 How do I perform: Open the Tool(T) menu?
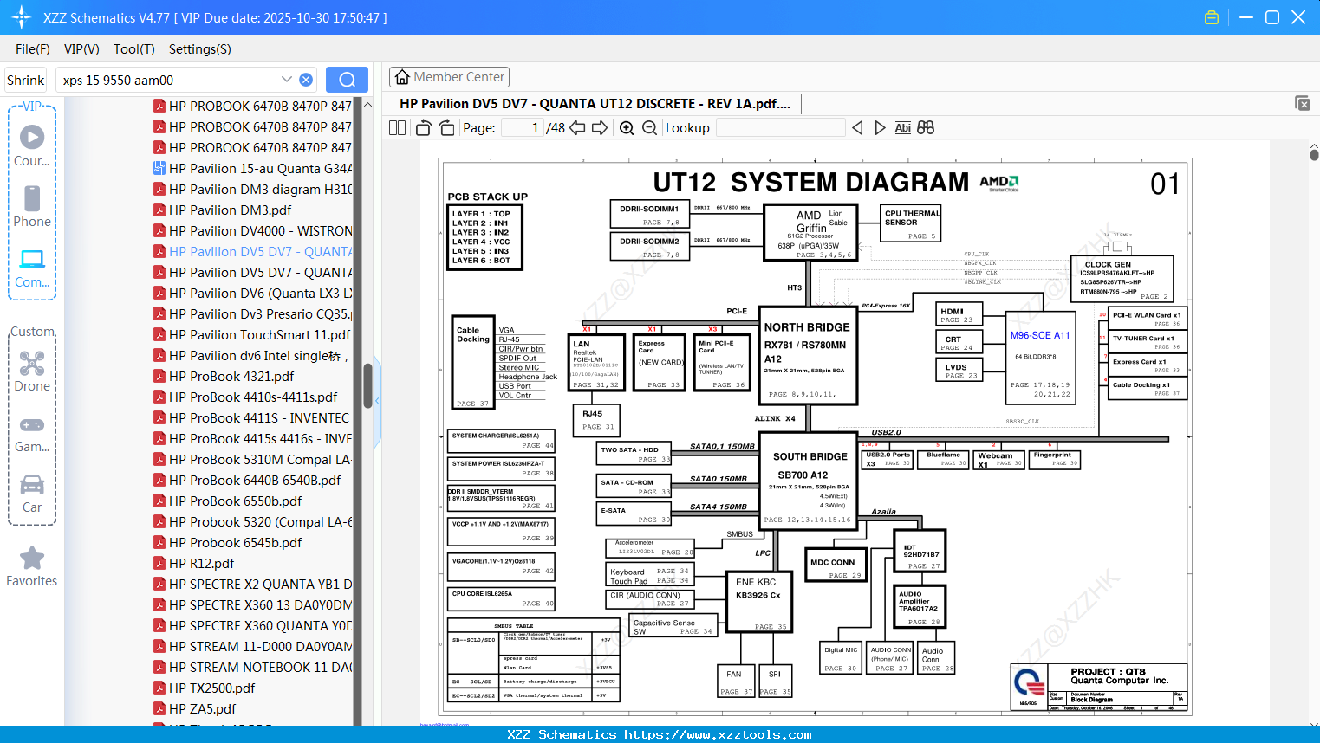[134, 49]
